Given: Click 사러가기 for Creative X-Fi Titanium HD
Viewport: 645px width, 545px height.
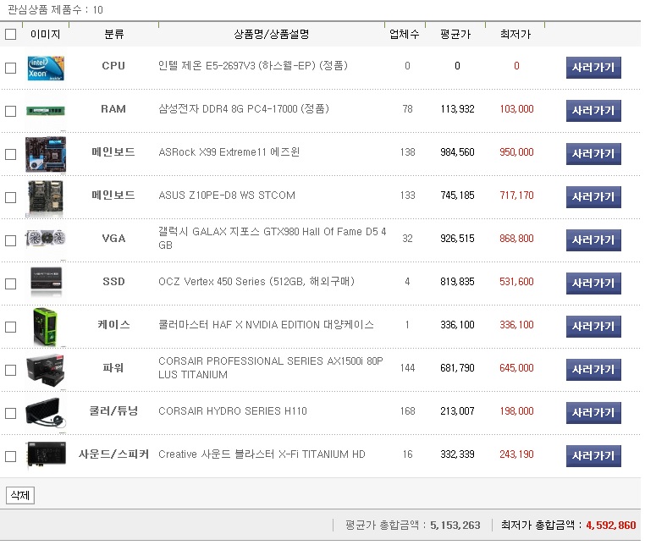Looking at the screenshot, I should pyautogui.click(x=593, y=457).
